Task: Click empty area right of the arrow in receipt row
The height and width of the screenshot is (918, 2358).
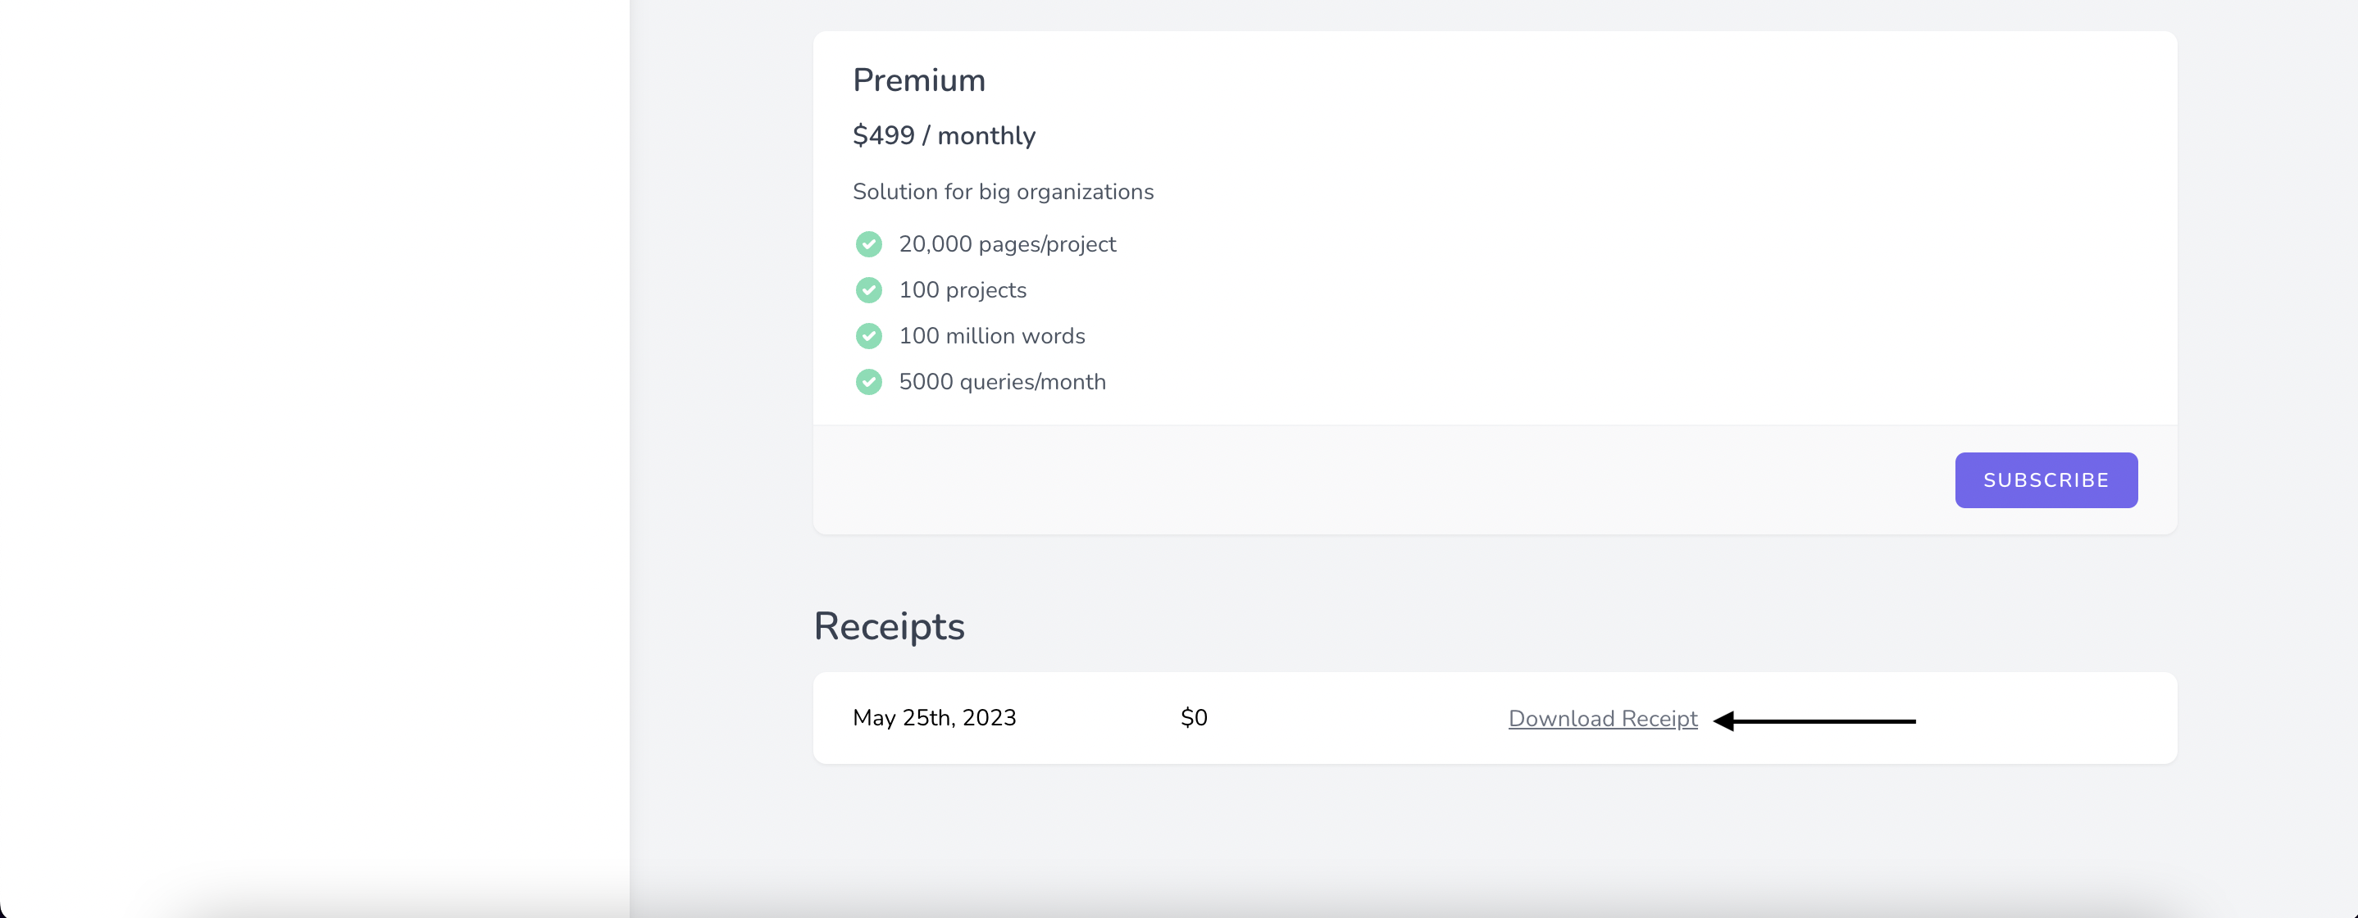Action: 2051,719
